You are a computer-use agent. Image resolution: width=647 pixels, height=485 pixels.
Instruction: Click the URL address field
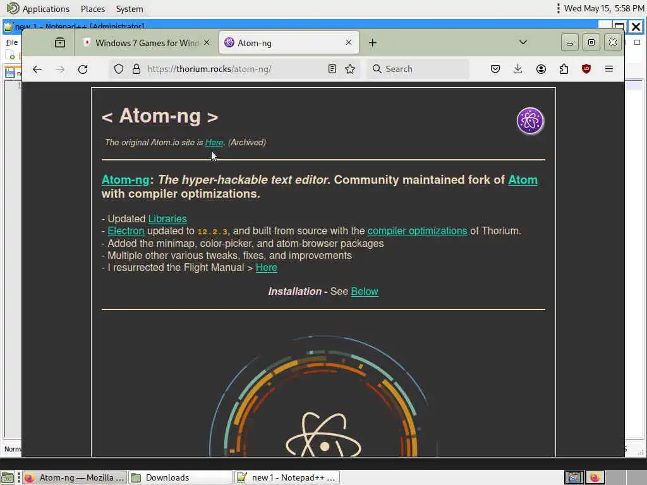pyautogui.click(x=235, y=69)
